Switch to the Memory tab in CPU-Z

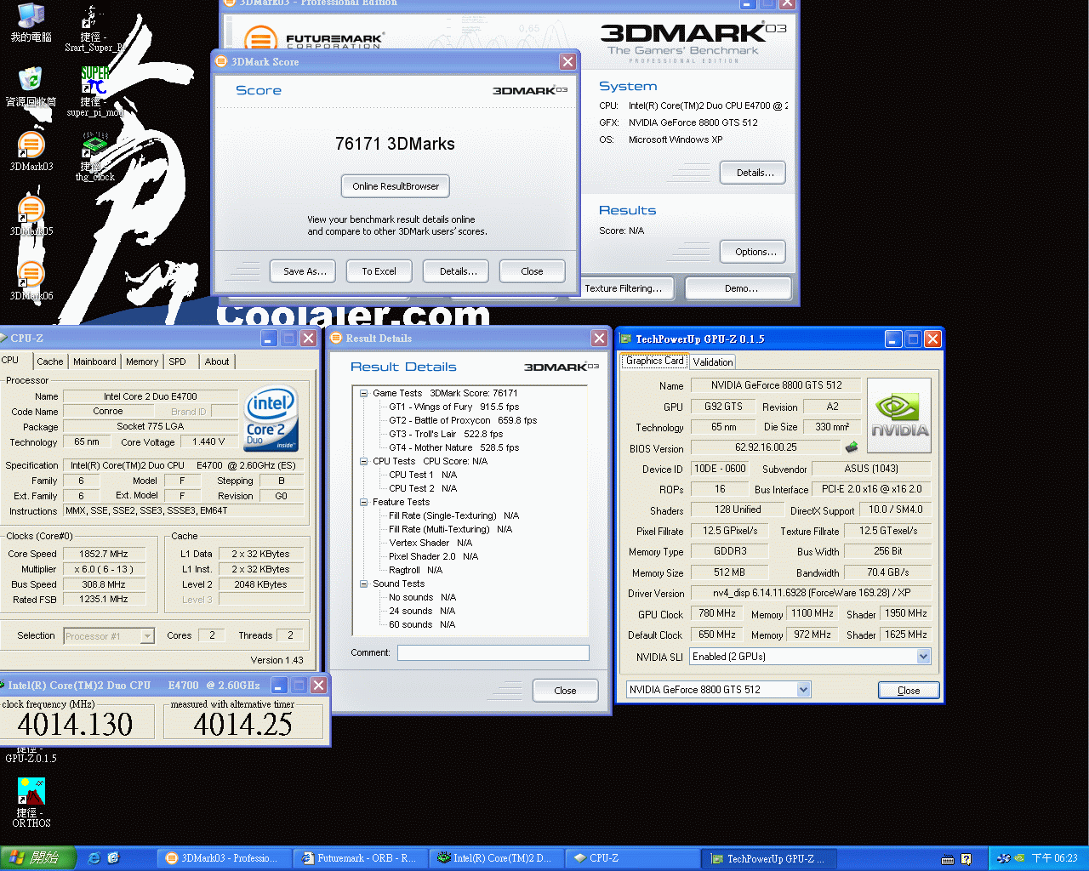click(x=142, y=361)
